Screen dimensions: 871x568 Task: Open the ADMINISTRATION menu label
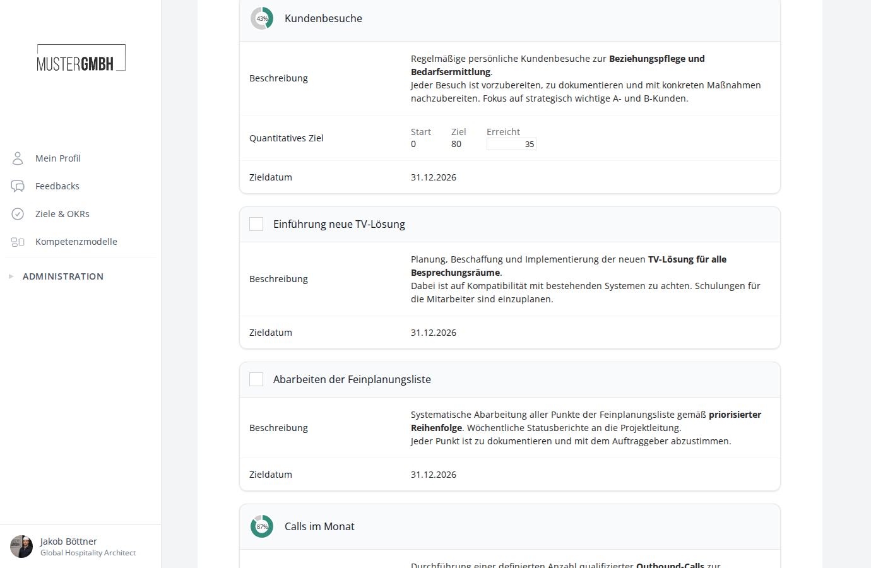coord(63,276)
